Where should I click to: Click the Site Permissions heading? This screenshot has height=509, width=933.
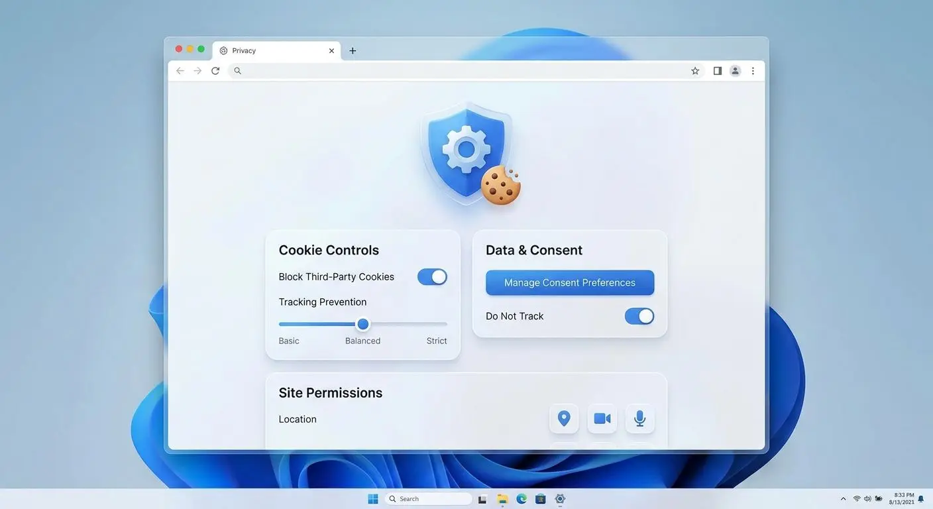pyautogui.click(x=331, y=392)
